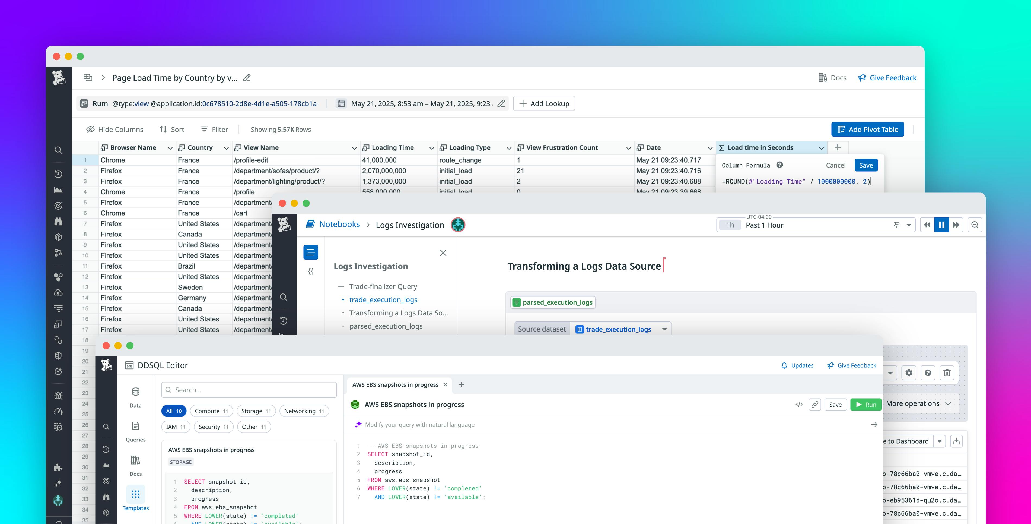
Task: Run the AWS EBS snapshot query
Action: (866, 405)
